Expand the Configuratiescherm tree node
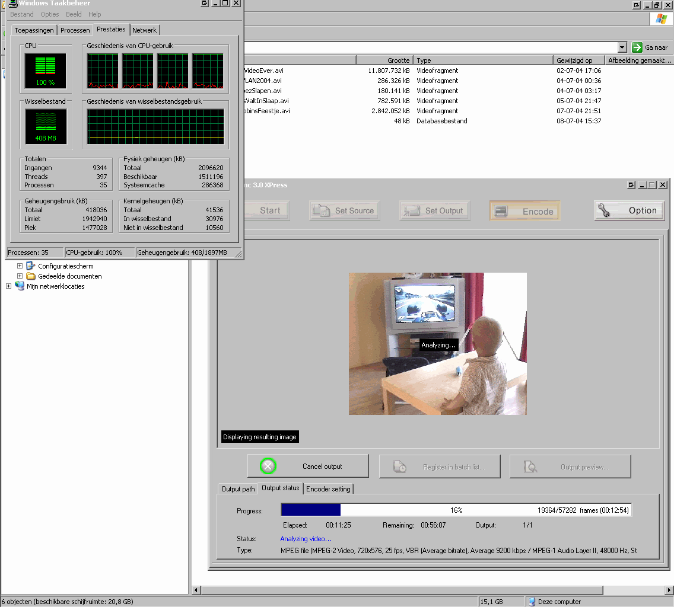Viewport: 674px width, 607px height. (20, 266)
